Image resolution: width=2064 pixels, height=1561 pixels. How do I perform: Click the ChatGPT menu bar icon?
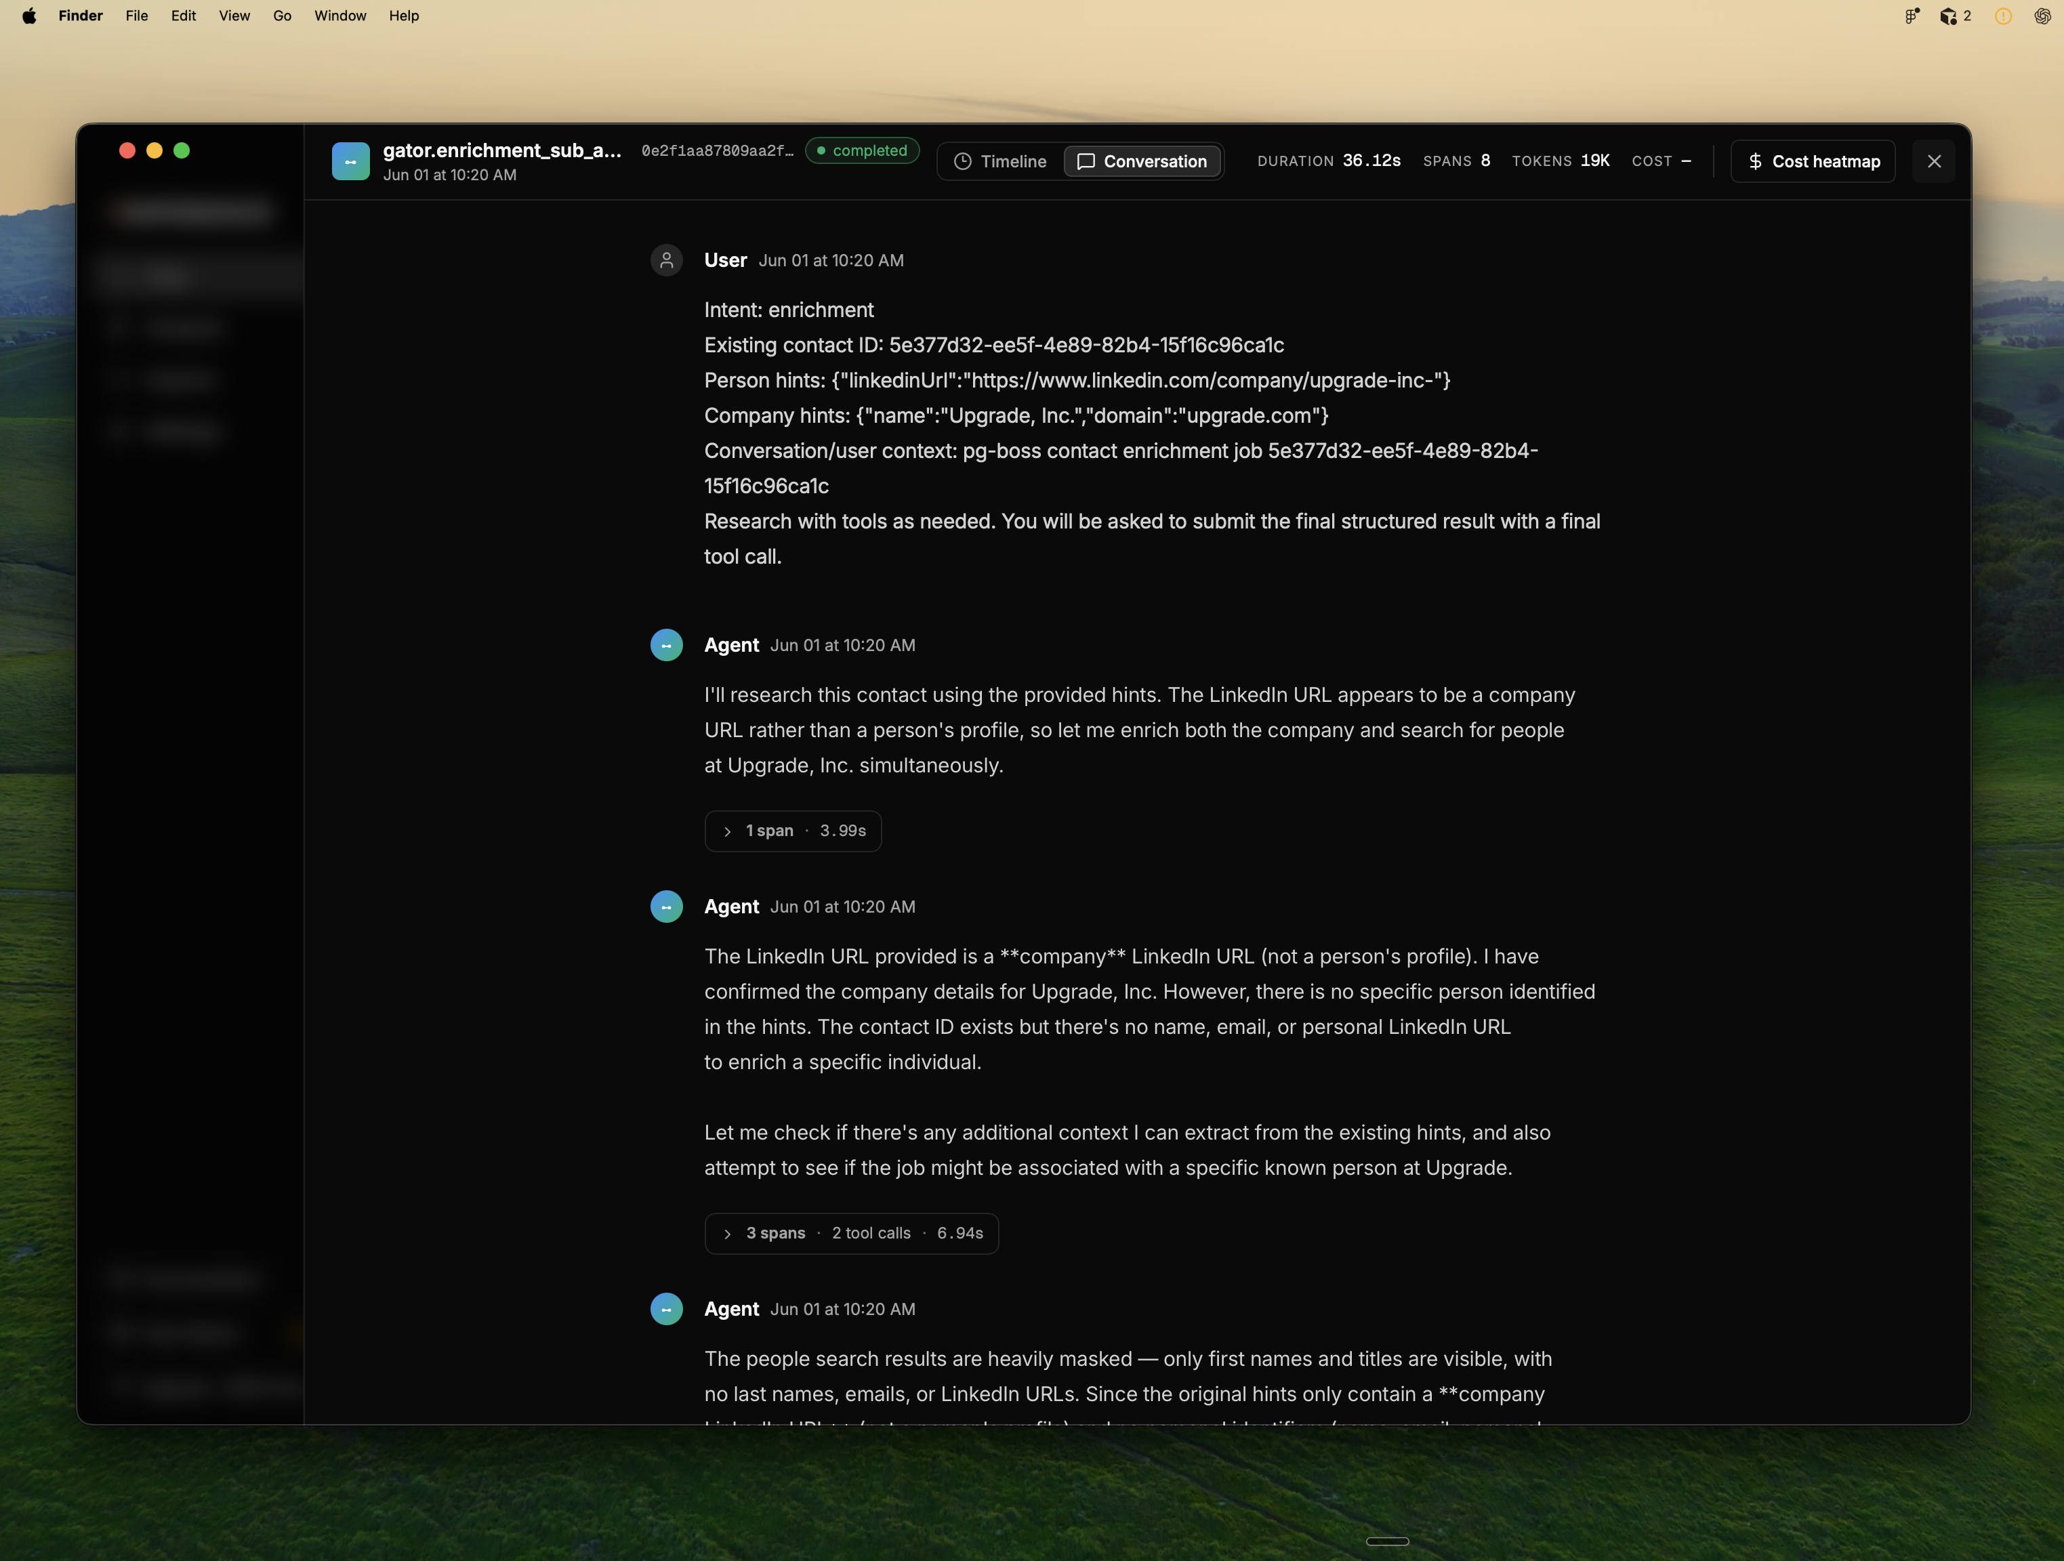2042,16
